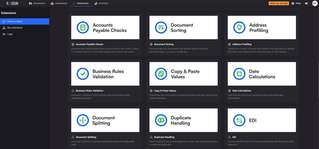Click icon beside Date Calculations title
This screenshot has width=319, height=149.
point(230,91)
